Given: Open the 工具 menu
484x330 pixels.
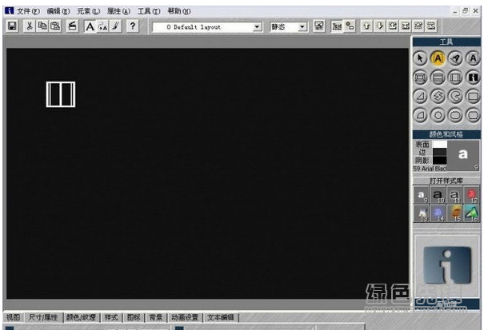Looking at the screenshot, I should point(148,11).
